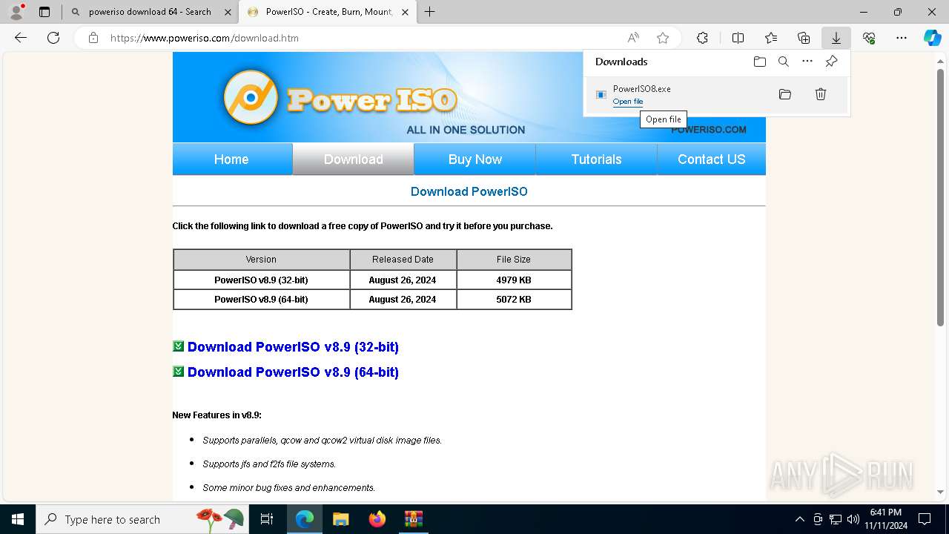Select the PowerISO v8.9 (32-bit) table cell
949x534 pixels.
tap(261, 280)
